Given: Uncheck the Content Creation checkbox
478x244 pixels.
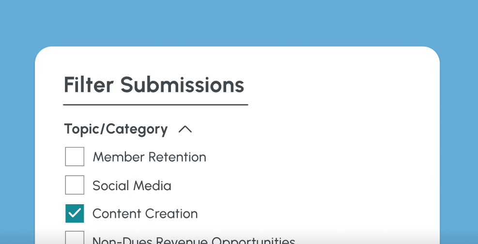Looking at the screenshot, I should 75,213.
